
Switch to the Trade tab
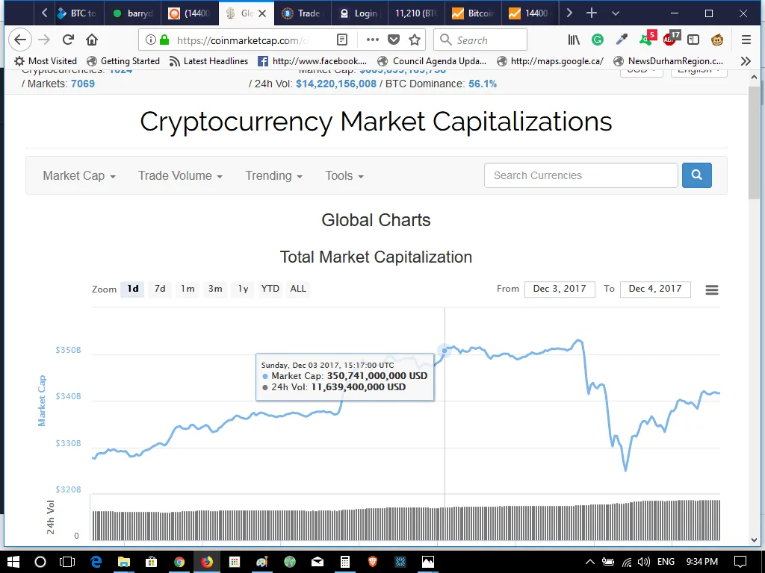point(303,13)
